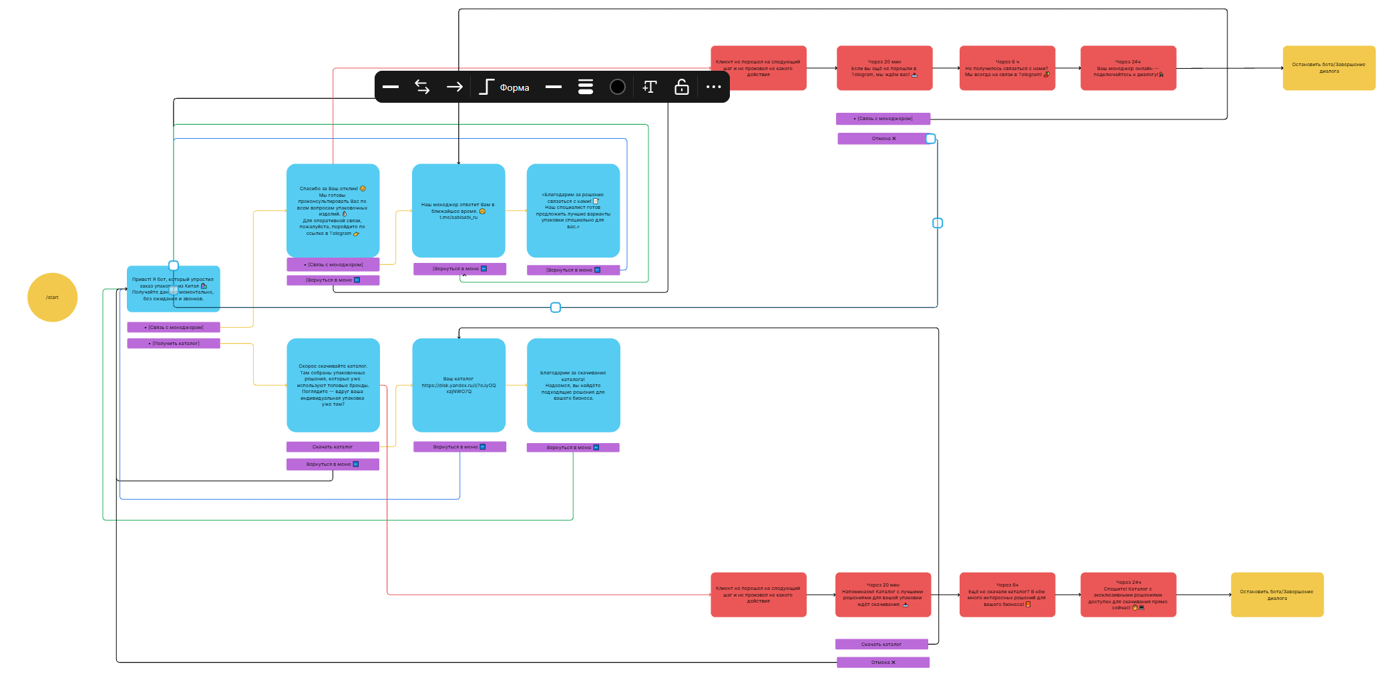Image resolution: width=1389 pixels, height=686 pixels.
Task: Click the Отмена ✕ button at the bottom
Action: pyautogui.click(x=883, y=663)
